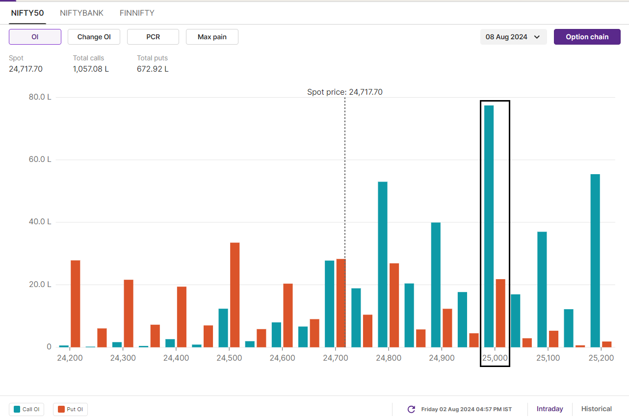
Task: Click the Friday 02 Aug 2024 timestamp
Action: click(466, 409)
